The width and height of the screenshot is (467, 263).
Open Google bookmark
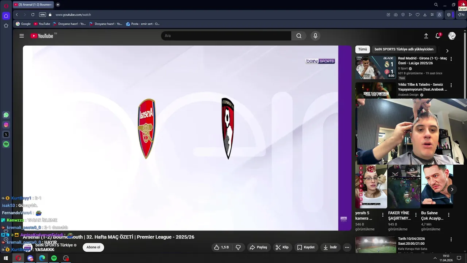(23, 24)
